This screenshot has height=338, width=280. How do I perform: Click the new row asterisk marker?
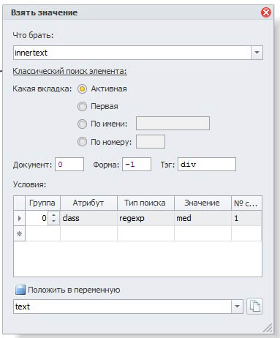pyautogui.click(x=20, y=233)
